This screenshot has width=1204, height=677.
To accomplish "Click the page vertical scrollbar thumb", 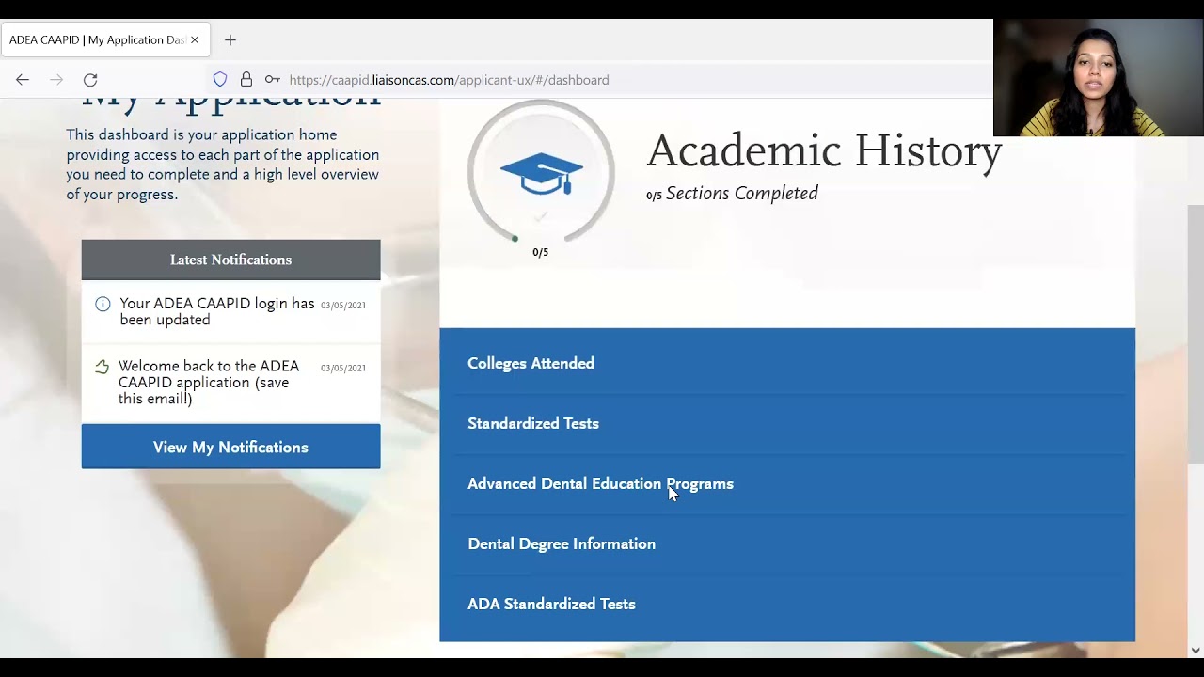I will point(1196,334).
